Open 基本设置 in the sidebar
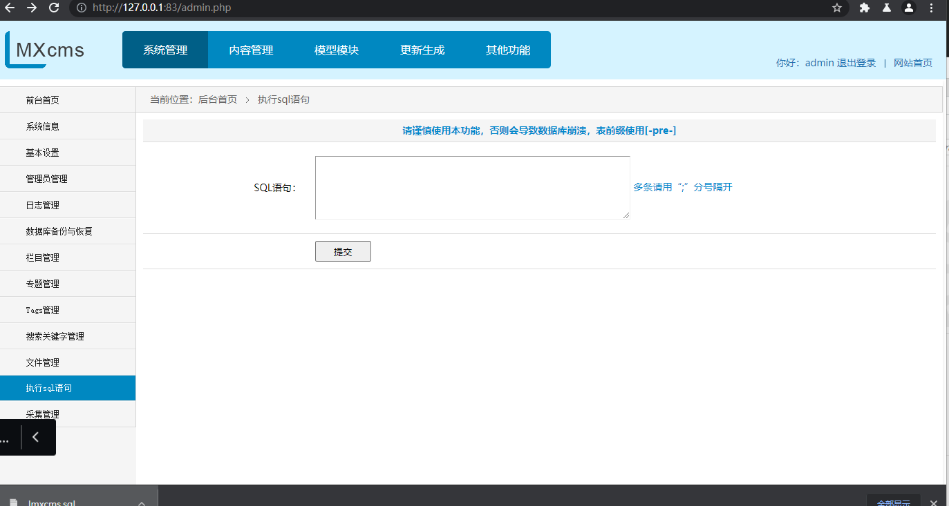 tap(68, 153)
